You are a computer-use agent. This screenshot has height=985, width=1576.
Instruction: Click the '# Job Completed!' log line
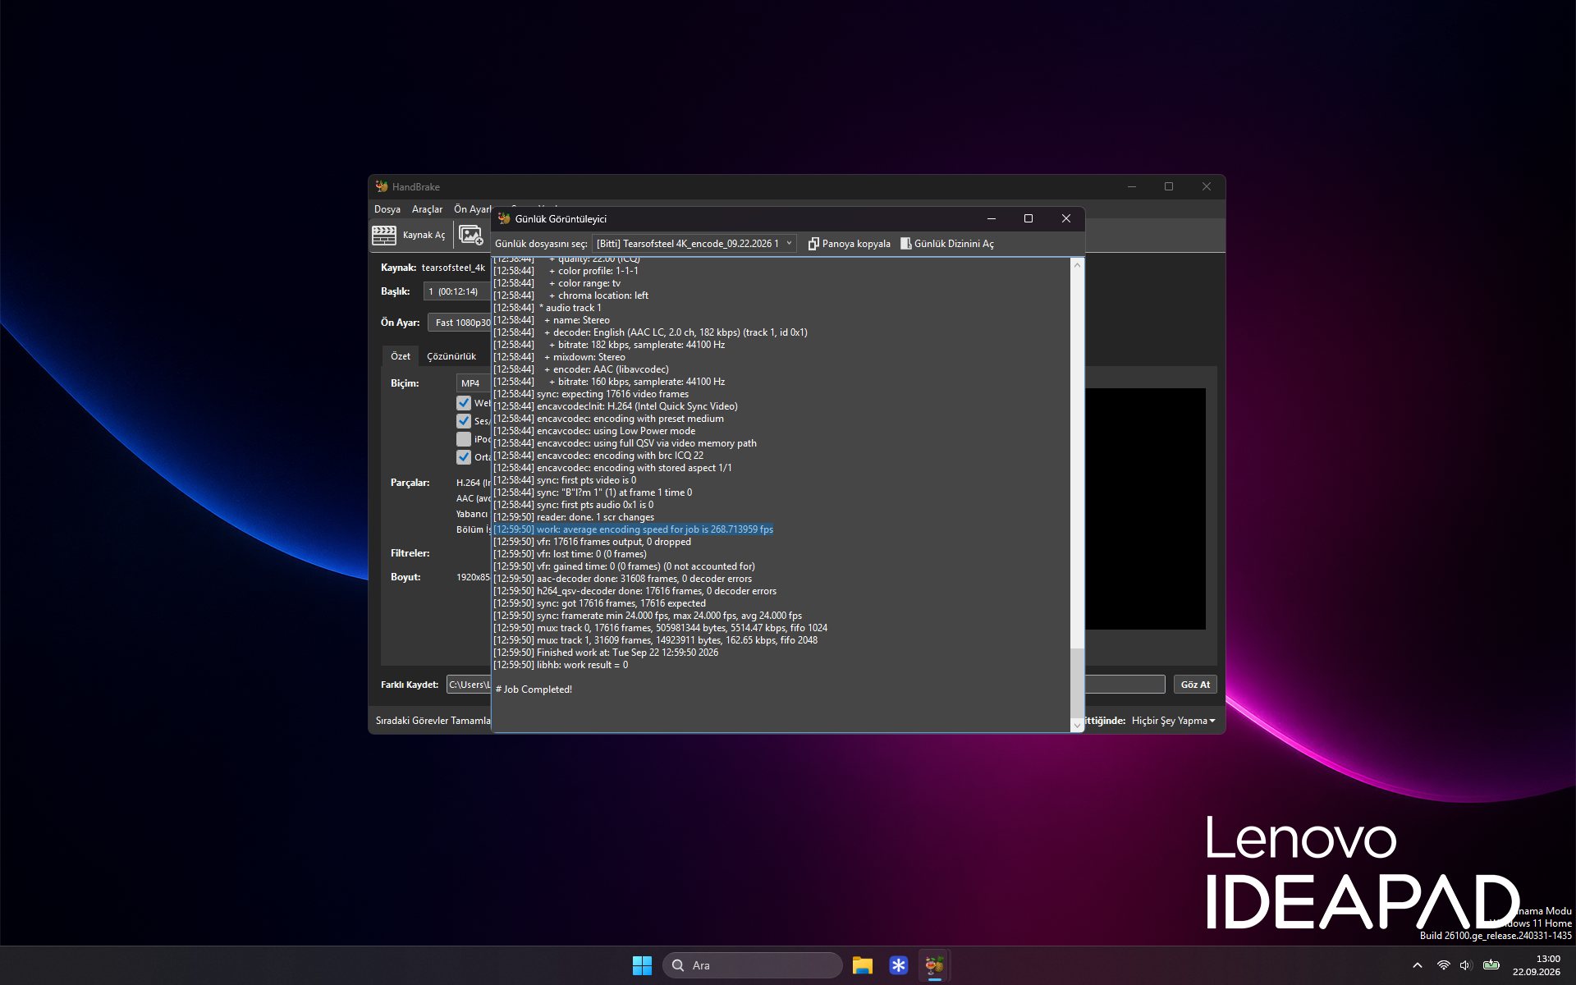534,689
